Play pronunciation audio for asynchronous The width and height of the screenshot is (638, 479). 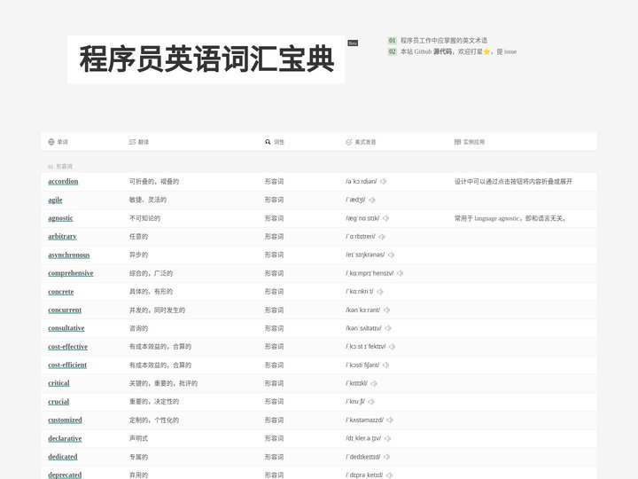coord(391,255)
